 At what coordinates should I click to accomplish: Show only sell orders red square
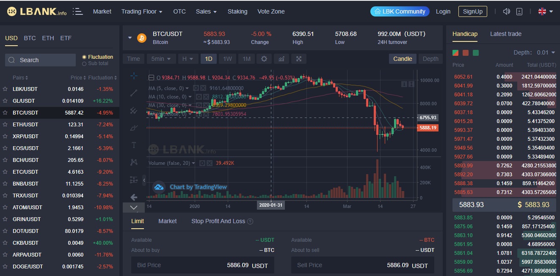pos(466,53)
